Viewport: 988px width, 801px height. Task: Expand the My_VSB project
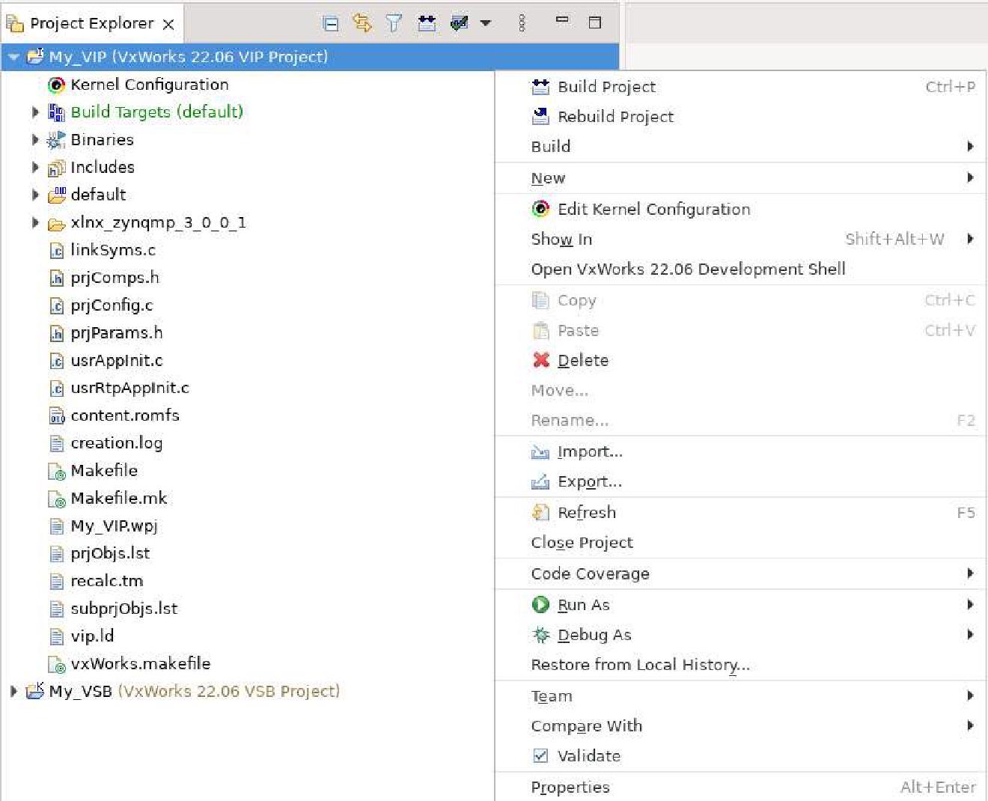coord(12,691)
